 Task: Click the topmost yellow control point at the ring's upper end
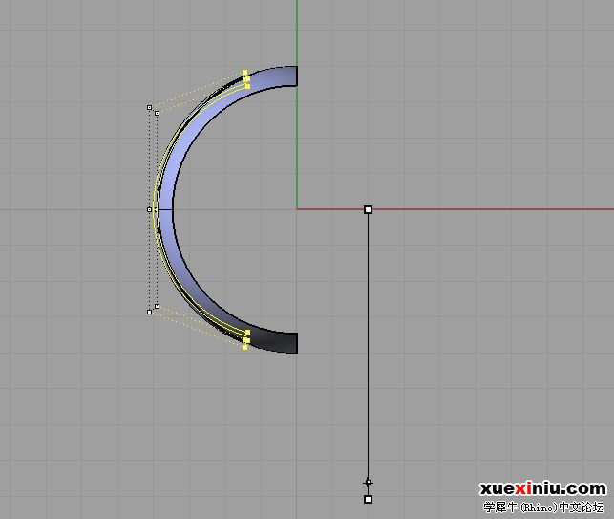click(x=245, y=72)
